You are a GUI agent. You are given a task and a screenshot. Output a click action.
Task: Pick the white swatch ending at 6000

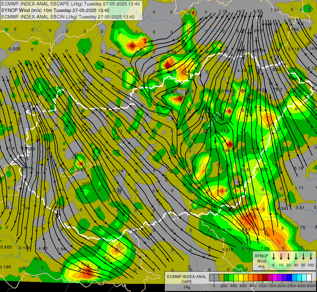coord(309,278)
